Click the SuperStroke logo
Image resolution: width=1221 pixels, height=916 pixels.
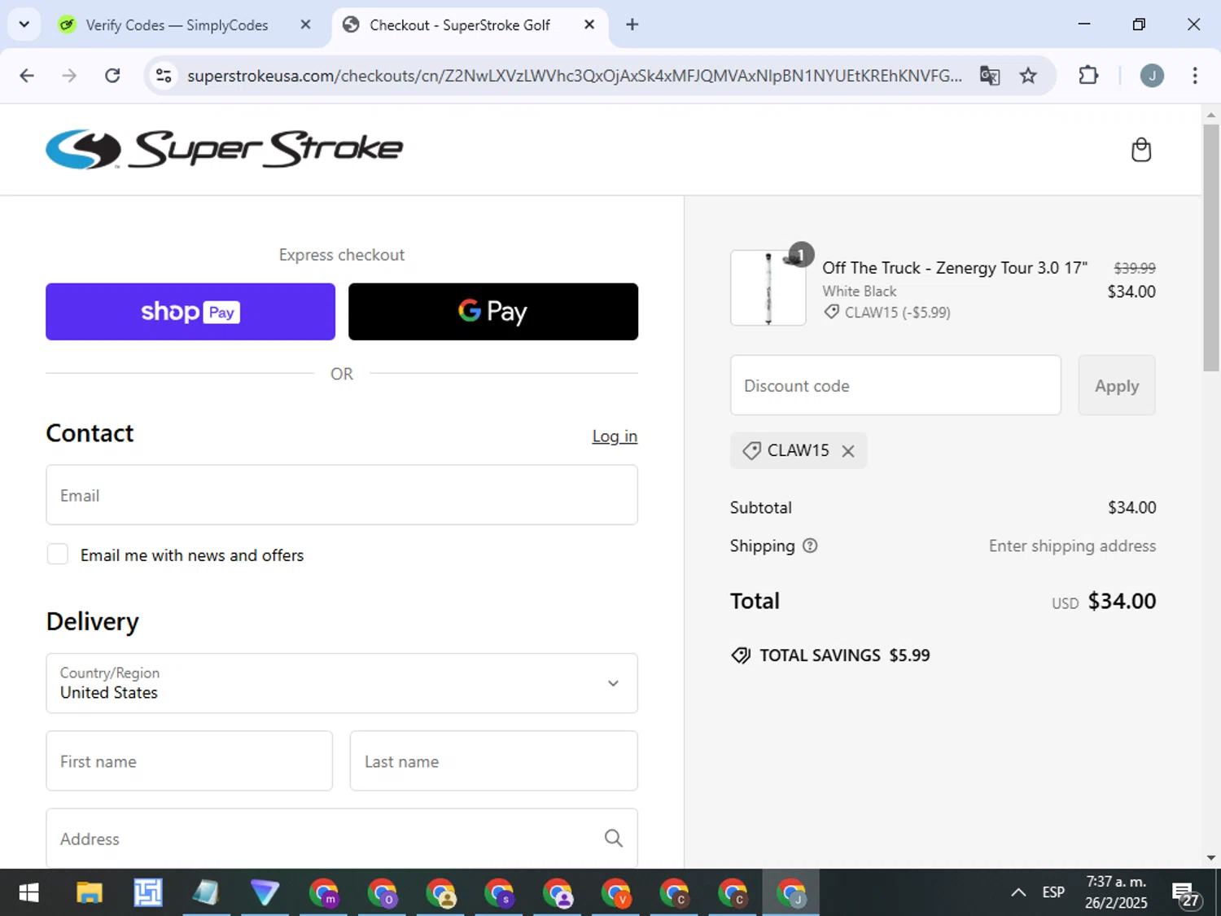(225, 149)
